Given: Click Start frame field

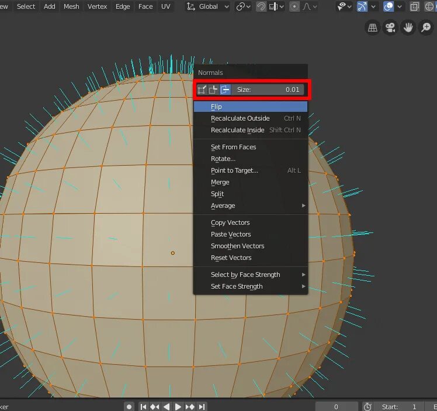Looking at the screenshot, I should (398, 407).
